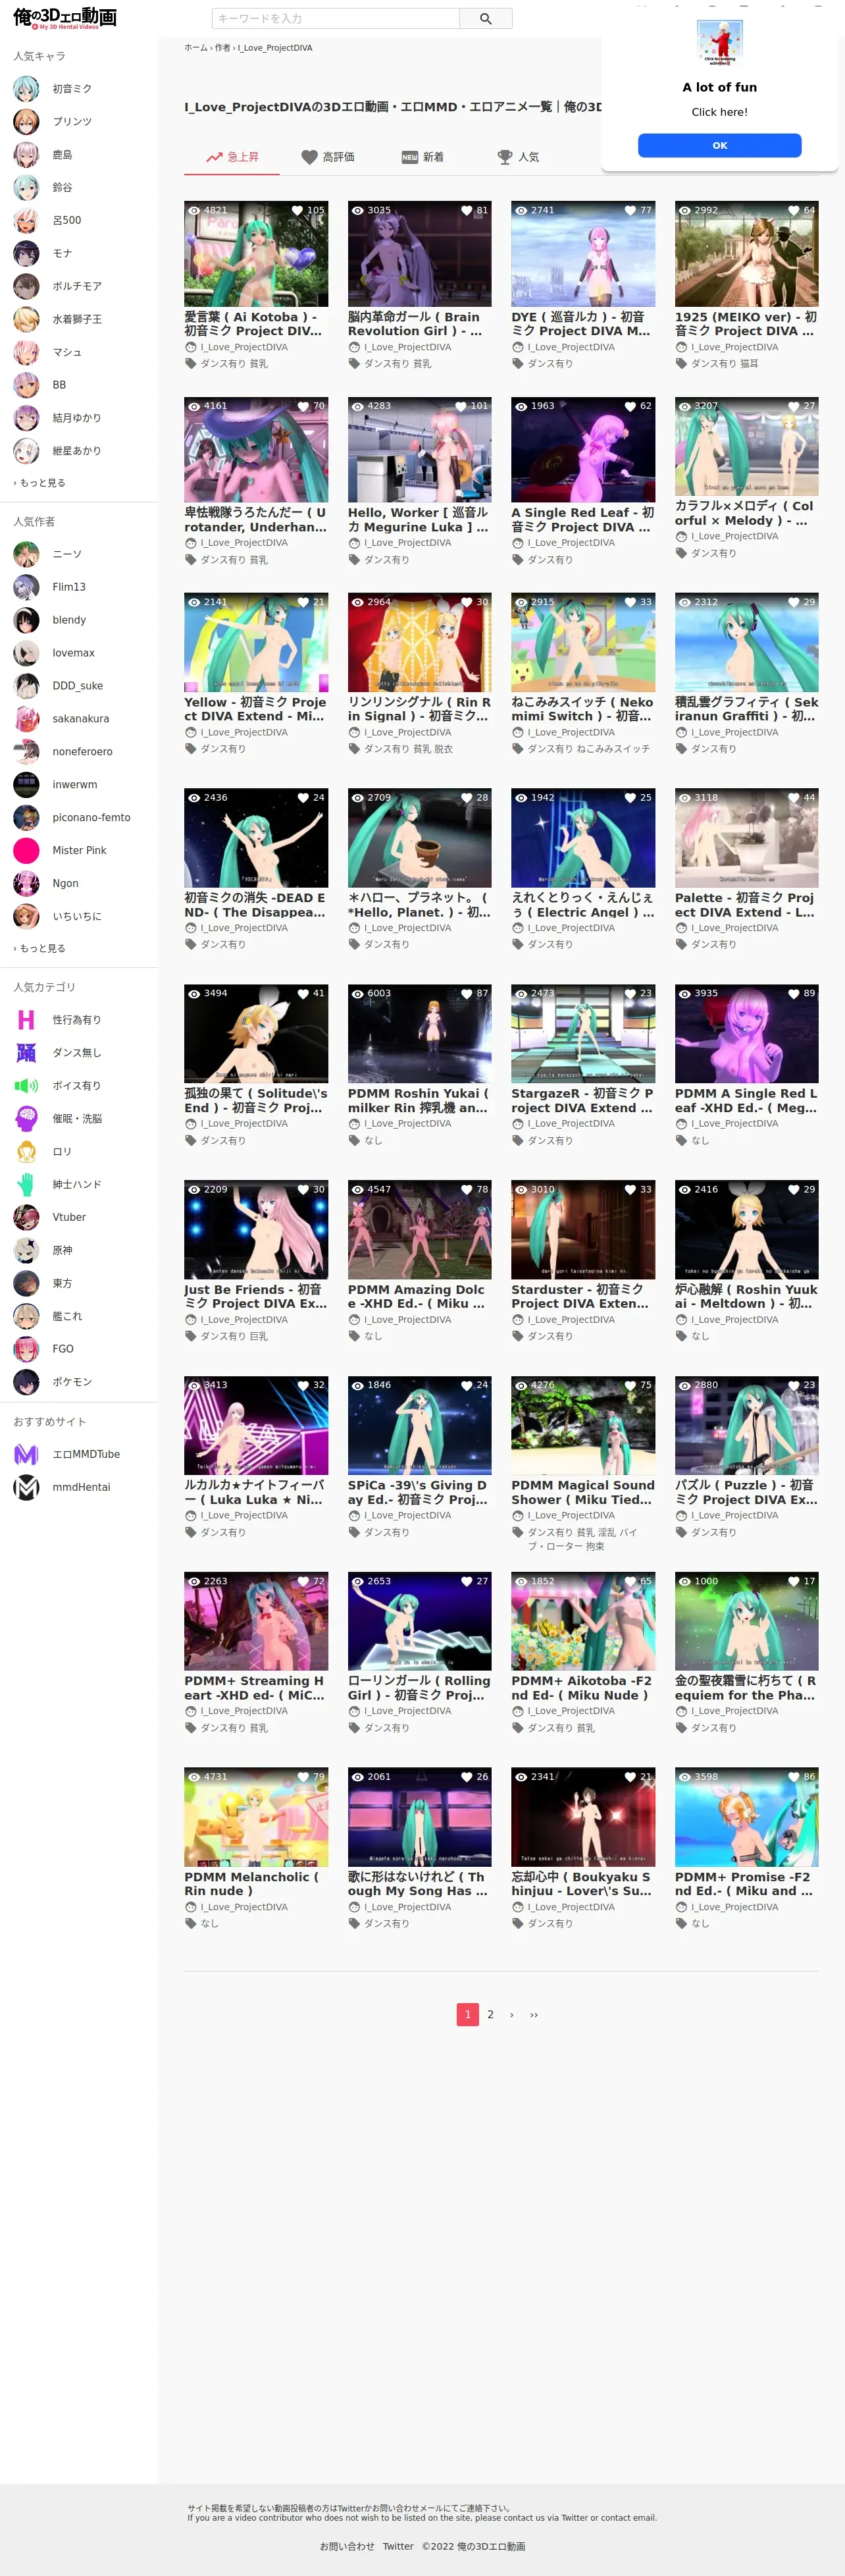Click the ボルチモア character avatar icon
Image resolution: width=845 pixels, height=2576 pixels.
click(26, 286)
